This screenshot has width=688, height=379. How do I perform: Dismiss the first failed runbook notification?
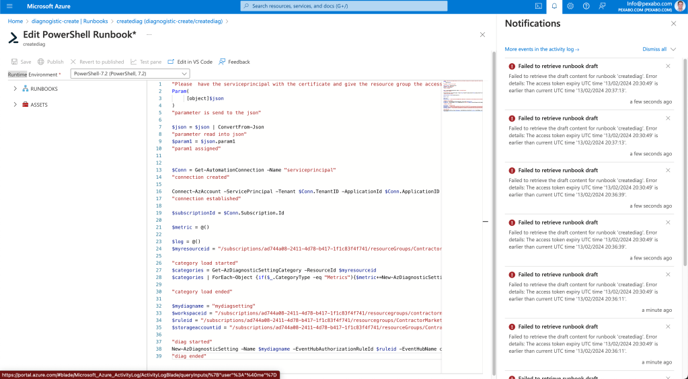[x=668, y=67]
